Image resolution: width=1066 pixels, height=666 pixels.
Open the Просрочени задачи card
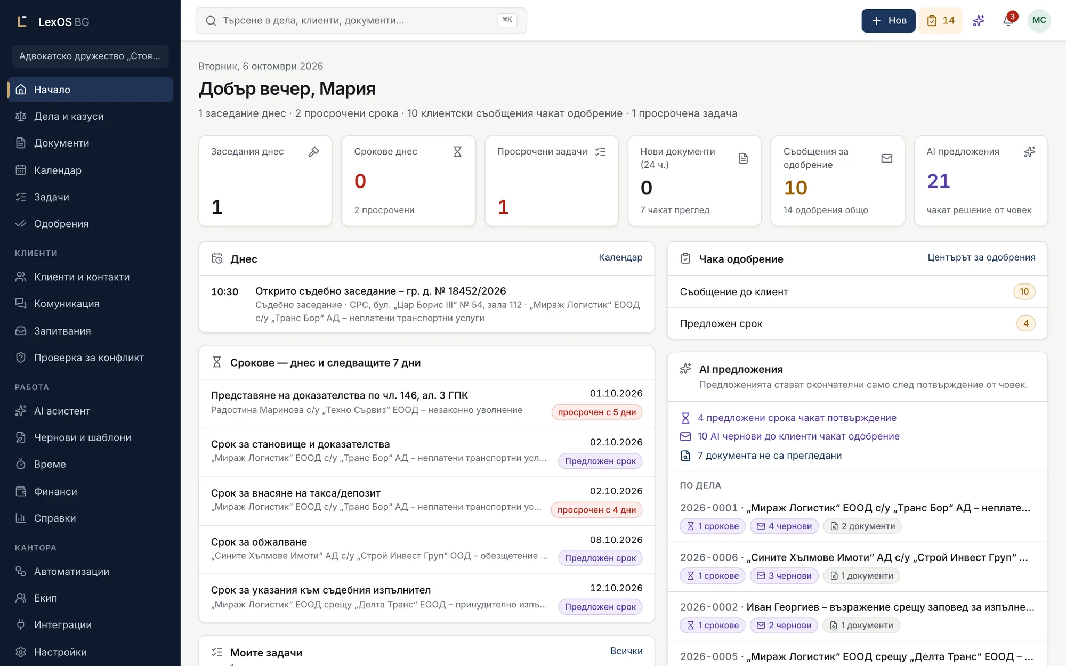pyautogui.click(x=552, y=181)
